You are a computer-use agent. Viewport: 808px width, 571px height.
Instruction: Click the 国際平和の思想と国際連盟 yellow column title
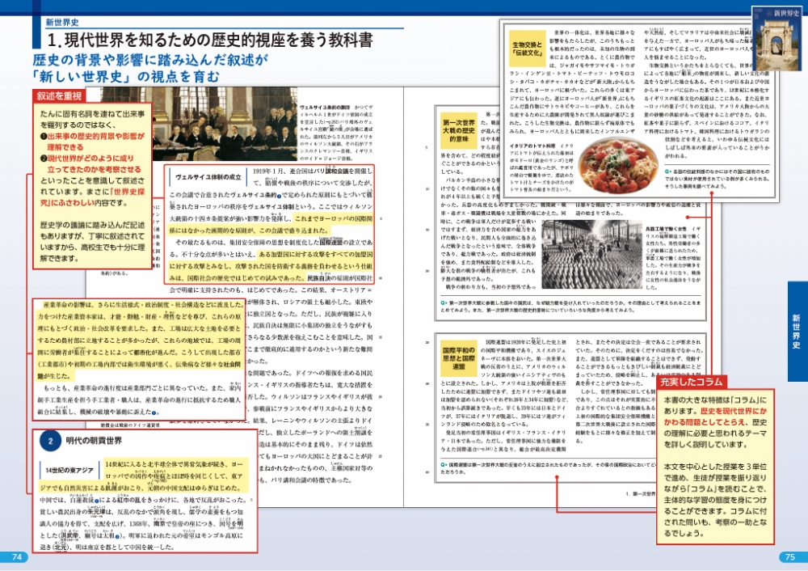[x=459, y=358]
